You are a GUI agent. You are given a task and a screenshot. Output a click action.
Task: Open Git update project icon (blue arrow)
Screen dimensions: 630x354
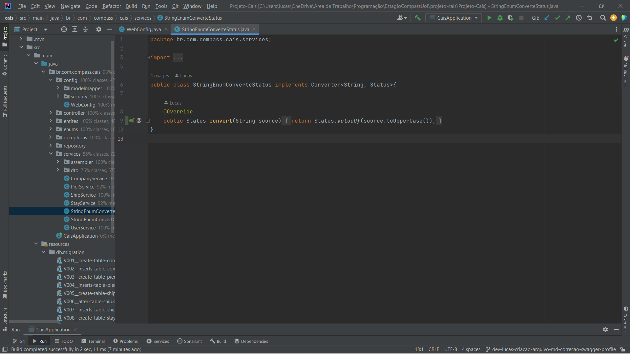click(547, 18)
